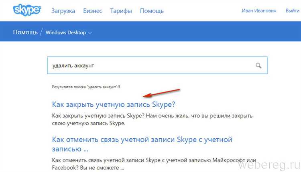The width and height of the screenshot is (301, 172).
Task: Click description Нам очень жаль snippet
Action: point(152,119)
